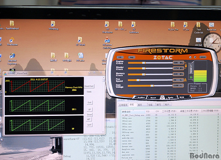Open the Internet Explorer desktop icon
This screenshot has width=221, height=160.
click(12, 59)
